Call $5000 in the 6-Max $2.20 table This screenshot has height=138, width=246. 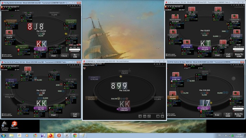(228, 115)
